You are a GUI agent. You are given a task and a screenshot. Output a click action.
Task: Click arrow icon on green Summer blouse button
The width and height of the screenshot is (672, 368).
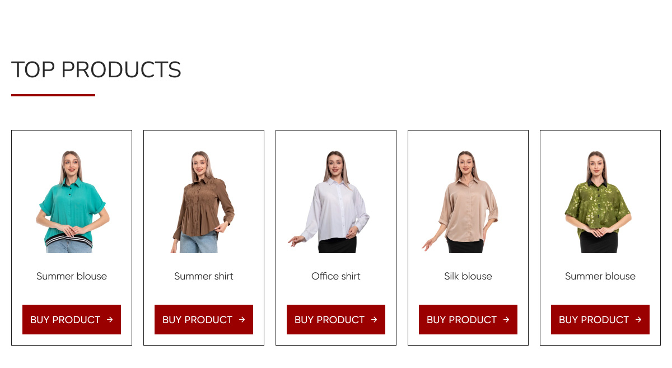click(x=638, y=320)
